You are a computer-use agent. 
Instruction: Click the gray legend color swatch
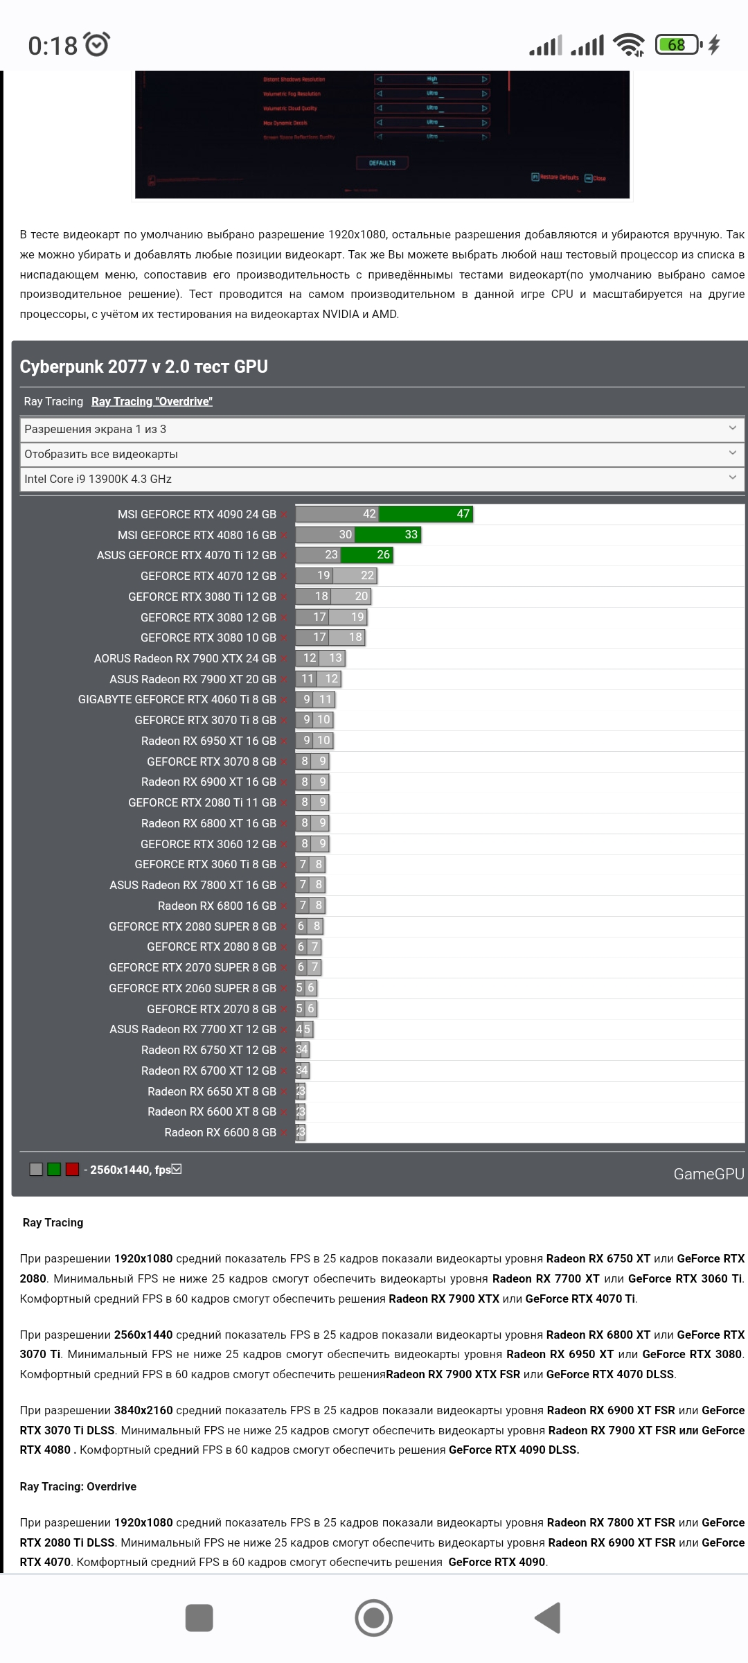(x=37, y=1170)
